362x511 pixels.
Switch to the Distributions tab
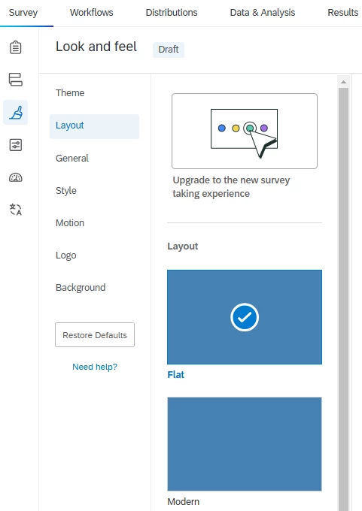click(x=172, y=12)
